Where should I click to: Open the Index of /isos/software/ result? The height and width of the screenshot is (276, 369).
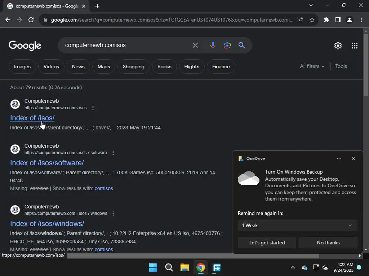pyautogui.click(x=47, y=163)
